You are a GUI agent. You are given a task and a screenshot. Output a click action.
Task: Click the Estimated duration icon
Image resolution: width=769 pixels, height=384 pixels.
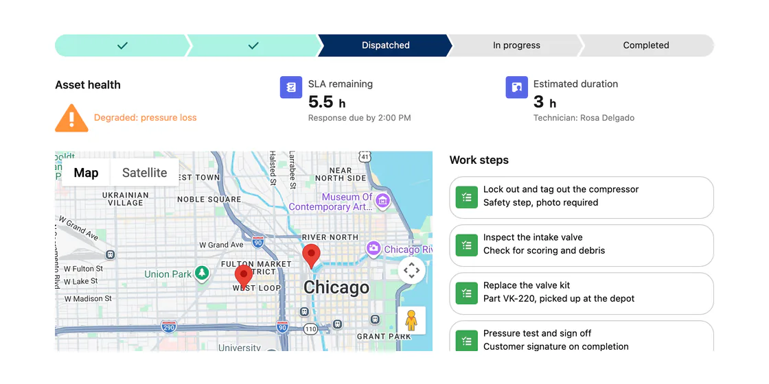click(x=516, y=87)
